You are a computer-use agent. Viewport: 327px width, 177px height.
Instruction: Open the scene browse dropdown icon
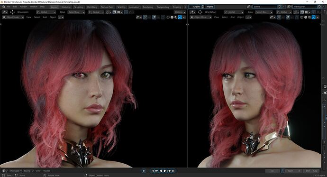click(x=249, y=7)
